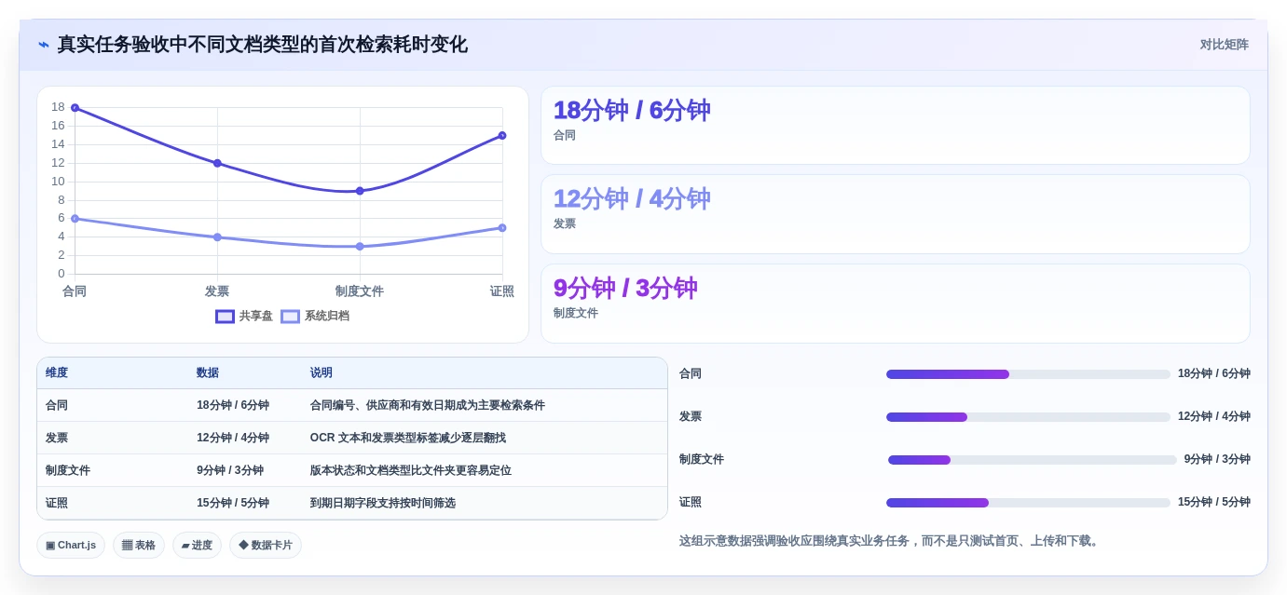Click the 系统归档 data point at 合同
This screenshot has height=595, width=1287.
click(75, 219)
